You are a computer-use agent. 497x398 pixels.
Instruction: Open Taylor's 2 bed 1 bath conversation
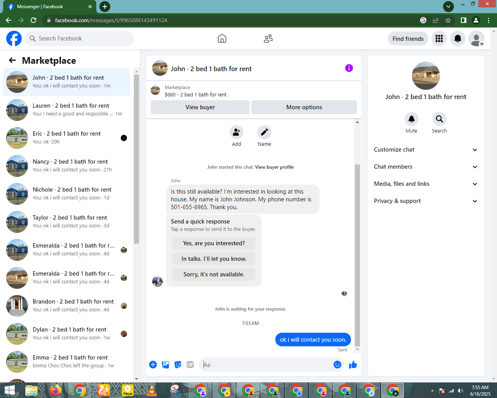[66, 222]
